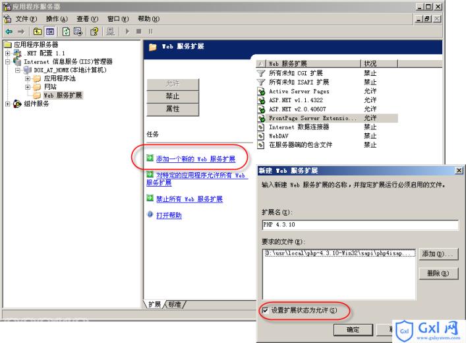Click the 添加(D)... button in dialog
Viewport: 466px width, 343px height.
pyautogui.click(x=438, y=254)
